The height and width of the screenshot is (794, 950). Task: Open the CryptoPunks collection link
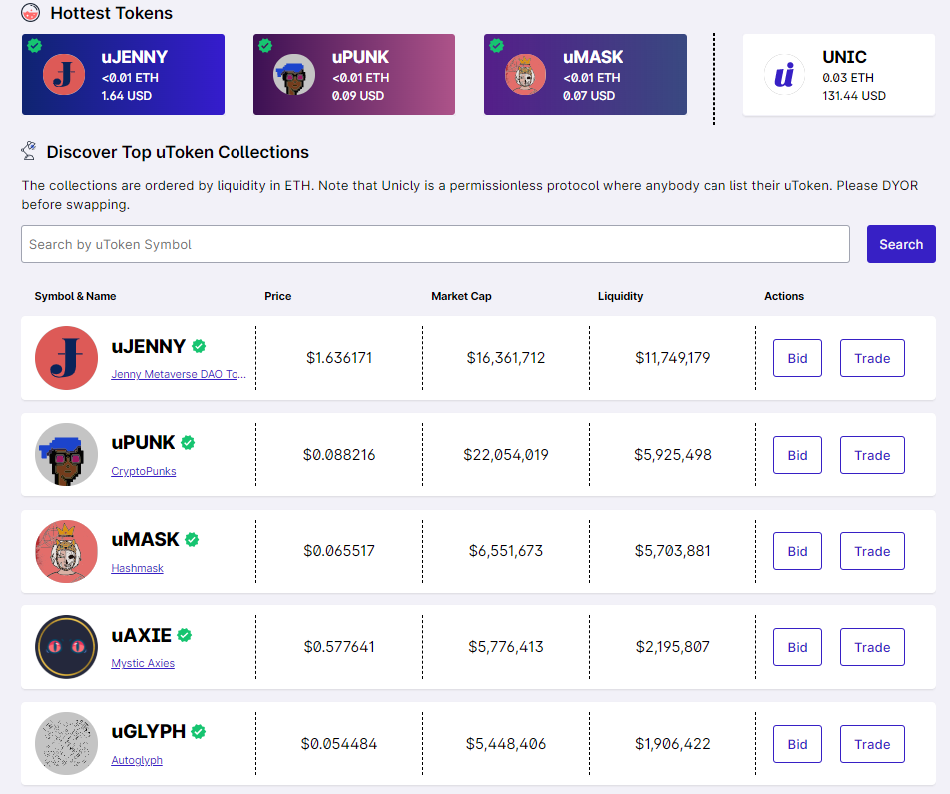(144, 471)
